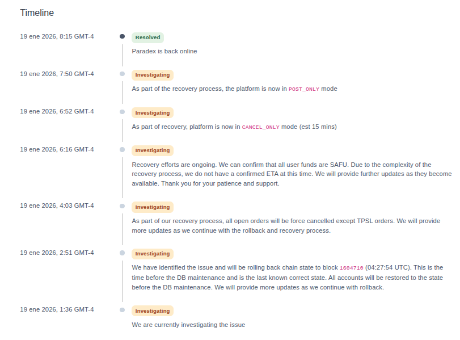Click timestamp 19 ene 2026, 2:51 GMT-4
Image resolution: width=460 pixels, height=340 pixels.
pos(57,253)
